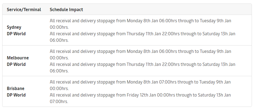Click 00:00hrs ending Brisbane's first stoppage

59,88
